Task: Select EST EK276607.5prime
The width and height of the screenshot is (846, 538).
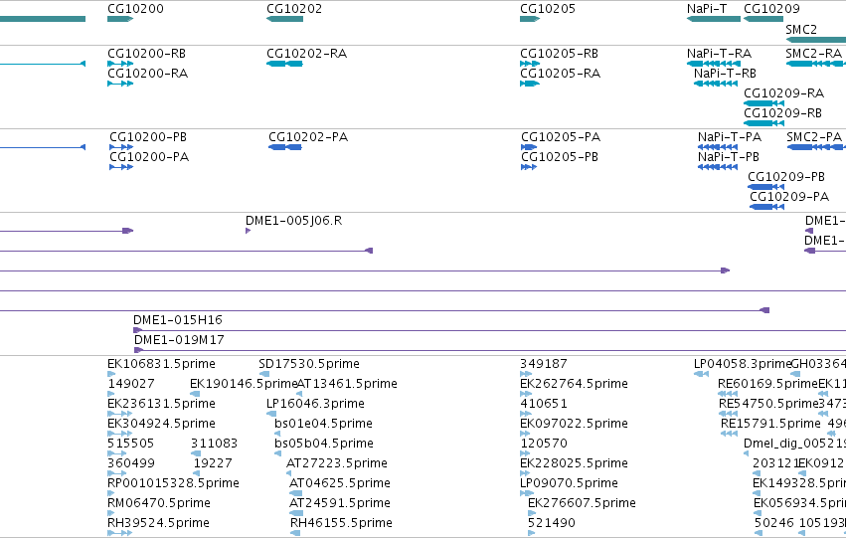Action: tap(532, 513)
